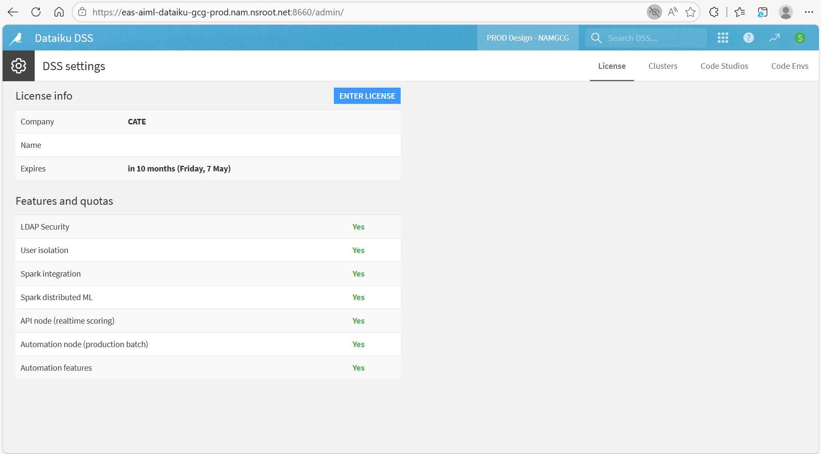
Task: Open the activity trend arrow icon
Action: click(x=774, y=38)
